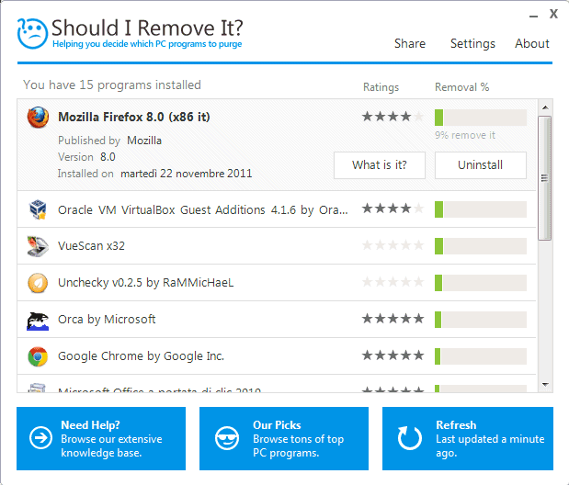Open the About menu

point(532,43)
